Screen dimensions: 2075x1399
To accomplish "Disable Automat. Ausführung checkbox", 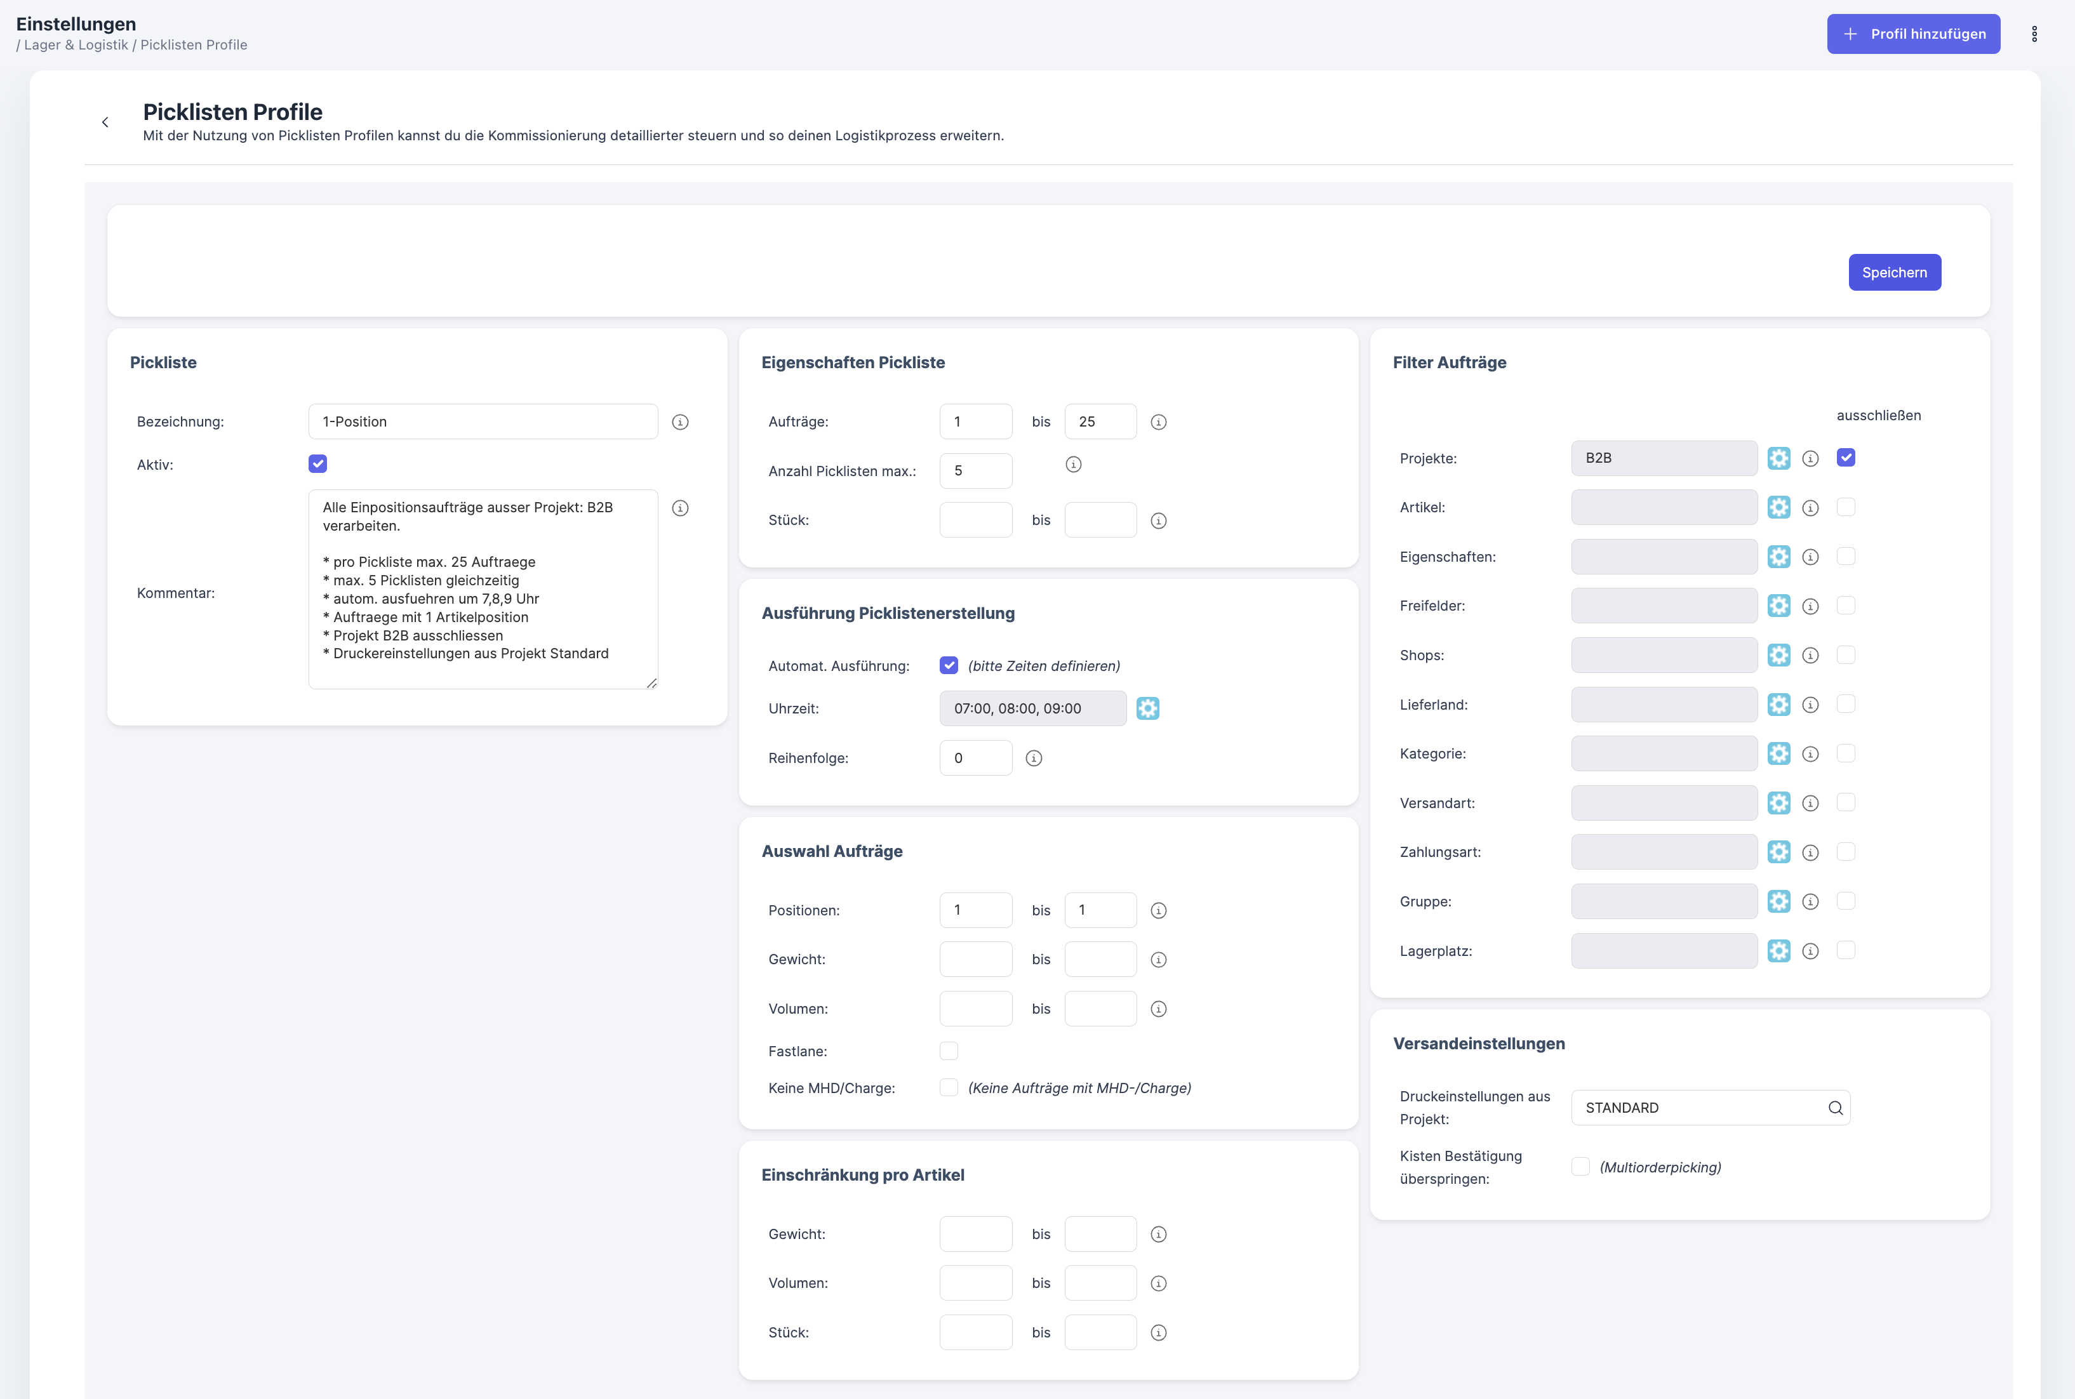I will [949, 666].
